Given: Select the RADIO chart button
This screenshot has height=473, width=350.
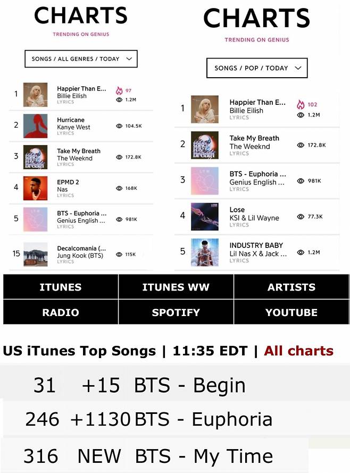Looking at the screenshot, I should pos(60,312).
